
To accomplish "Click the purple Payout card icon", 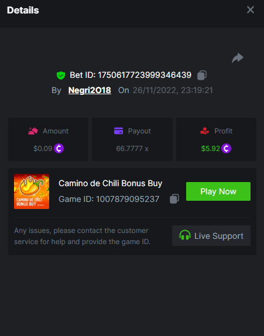I will [x=118, y=131].
